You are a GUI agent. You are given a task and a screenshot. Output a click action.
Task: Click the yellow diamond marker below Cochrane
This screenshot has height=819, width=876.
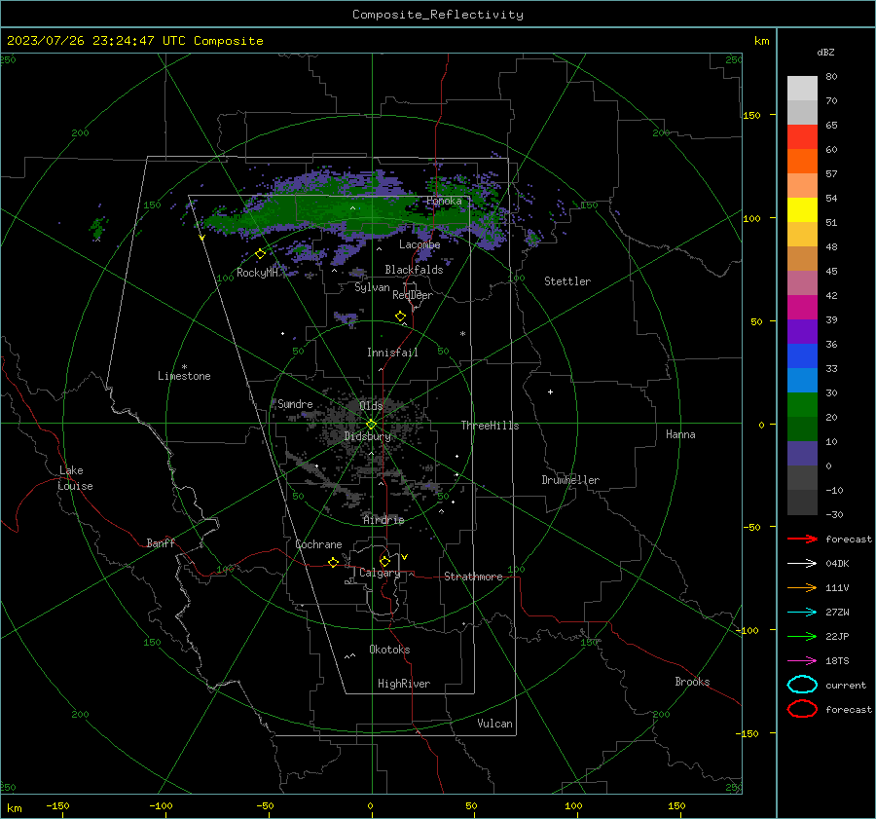pos(334,563)
